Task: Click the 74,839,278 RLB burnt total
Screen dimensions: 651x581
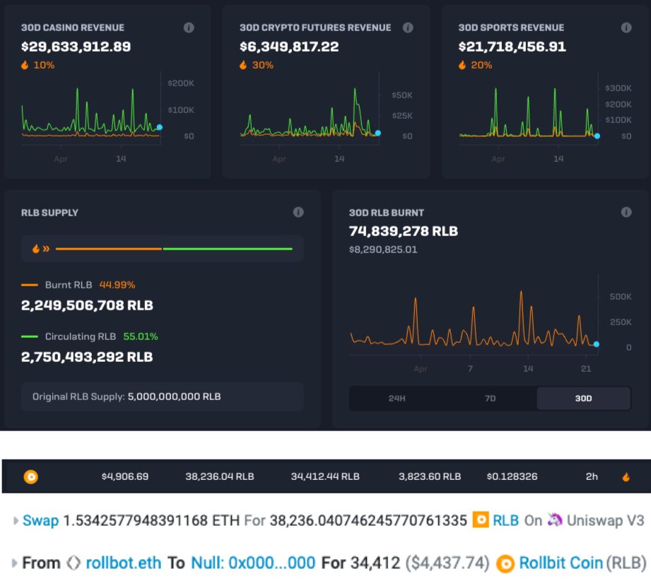Action: click(403, 231)
